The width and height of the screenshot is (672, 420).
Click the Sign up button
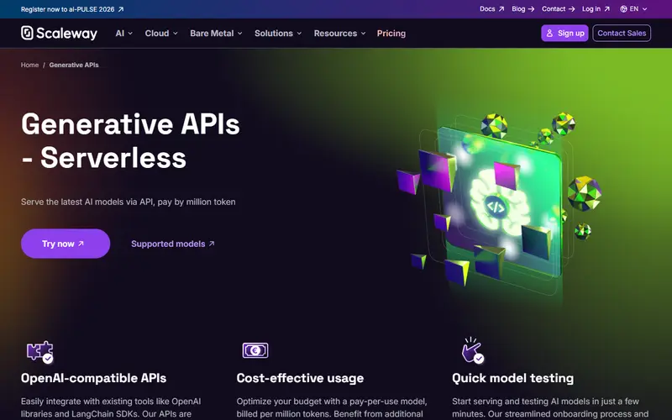tap(564, 33)
